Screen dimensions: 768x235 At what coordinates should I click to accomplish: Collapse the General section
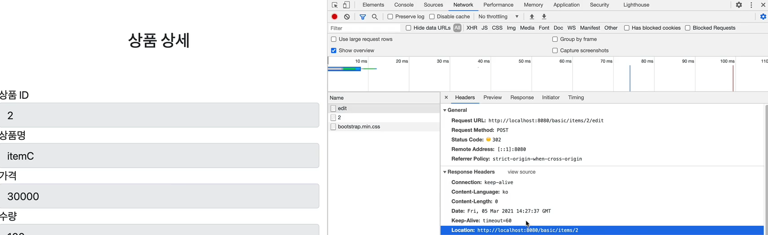[x=445, y=110]
